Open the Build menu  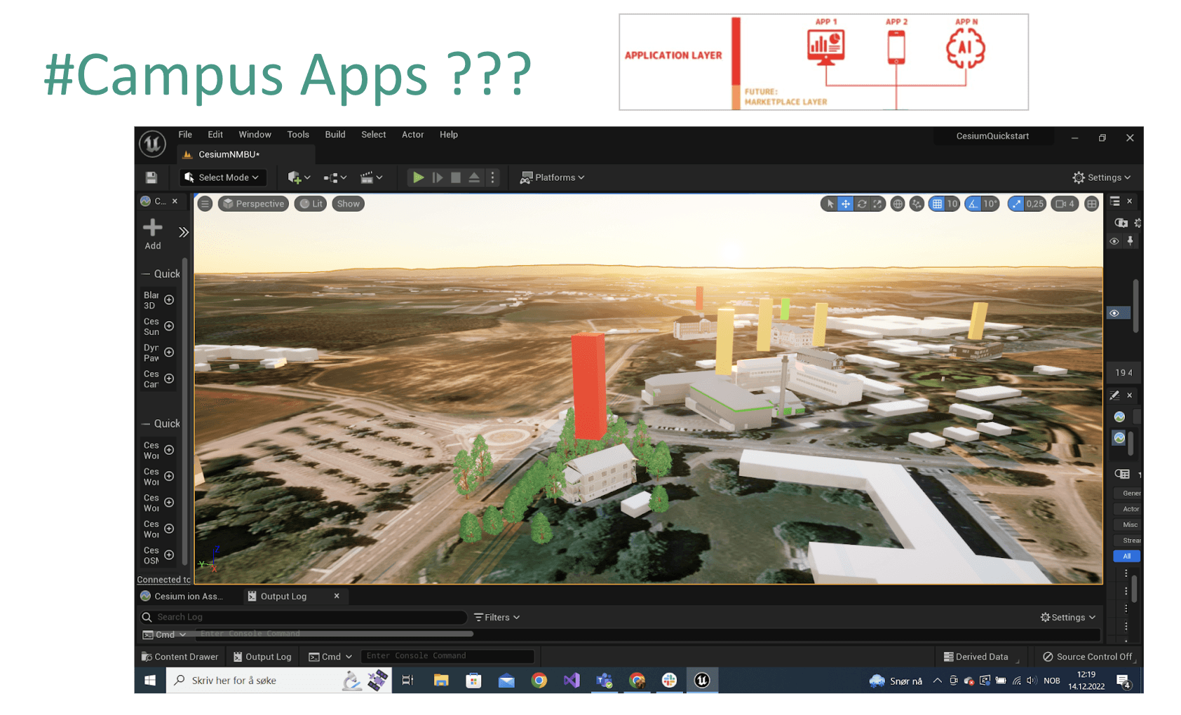[x=335, y=135]
